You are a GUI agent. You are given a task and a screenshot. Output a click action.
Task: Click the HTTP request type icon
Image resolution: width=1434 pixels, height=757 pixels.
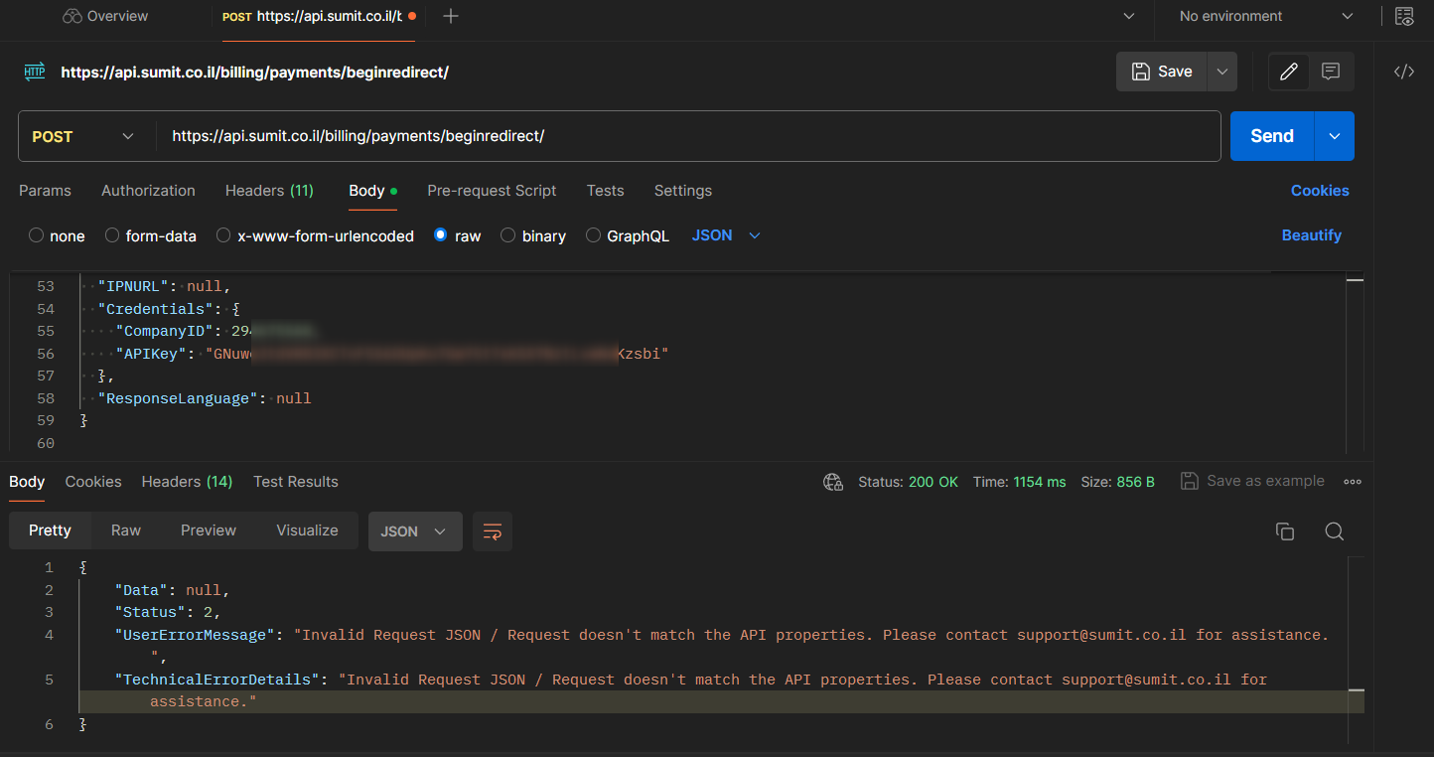coord(35,72)
